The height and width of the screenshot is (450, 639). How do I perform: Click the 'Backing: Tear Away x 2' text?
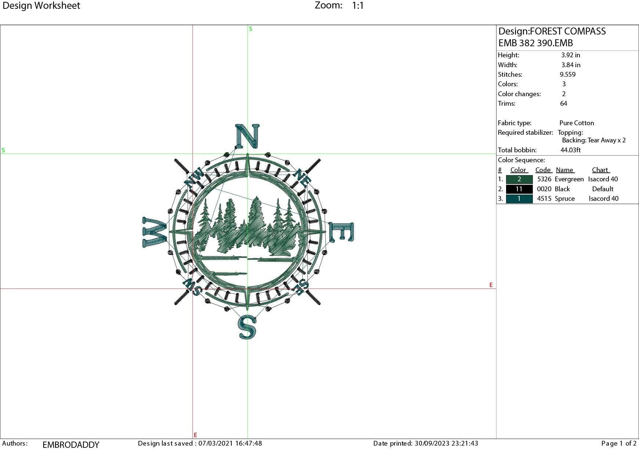594,140
